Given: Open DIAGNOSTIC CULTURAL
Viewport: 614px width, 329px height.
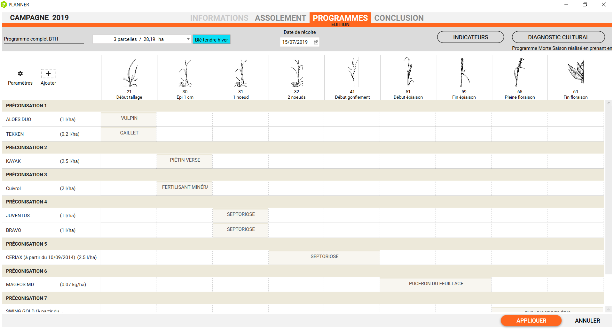Looking at the screenshot, I should (x=558, y=37).
